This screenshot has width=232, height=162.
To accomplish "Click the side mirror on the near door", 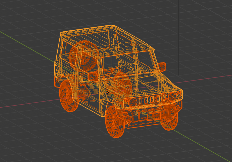I will (93, 76).
